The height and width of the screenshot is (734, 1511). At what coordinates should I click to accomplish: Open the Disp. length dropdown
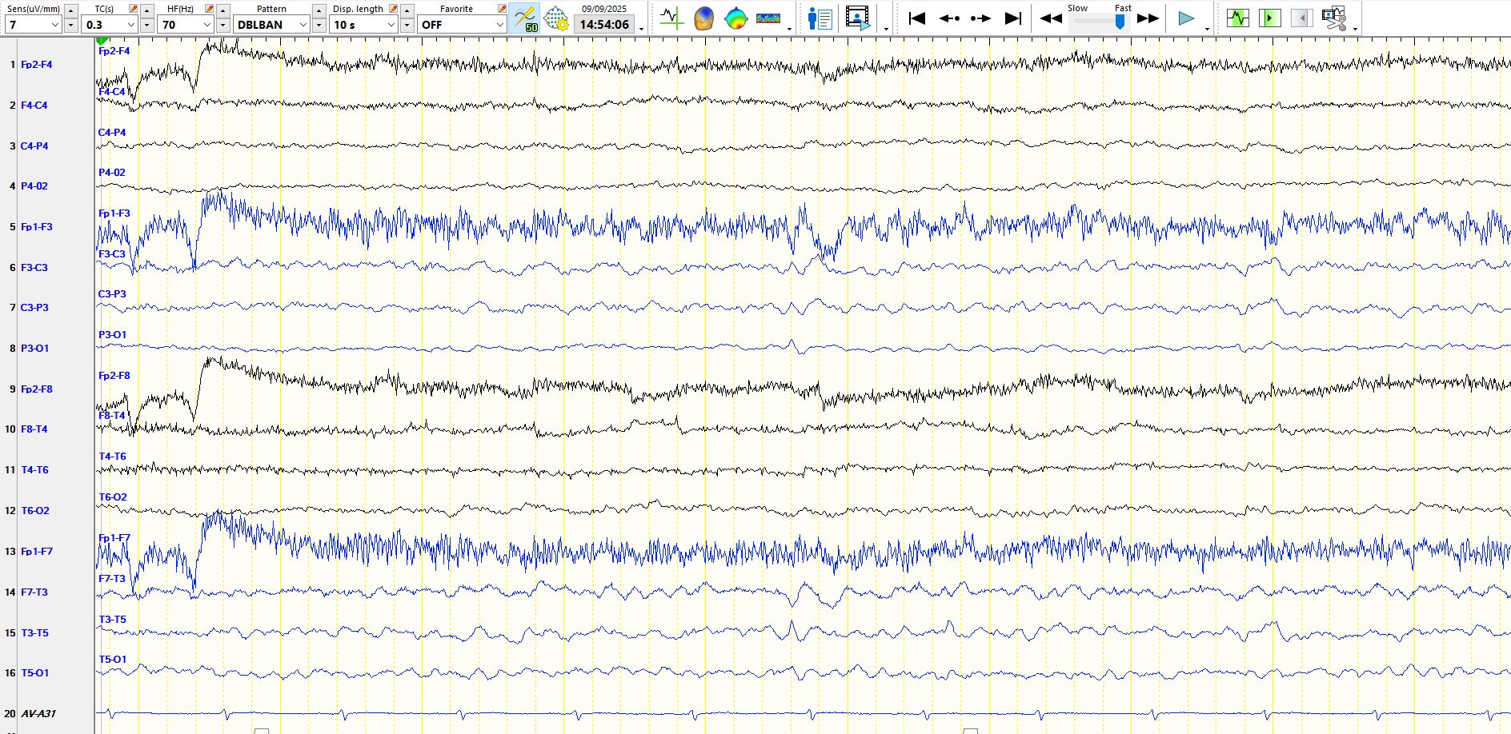[x=364, y=25]
